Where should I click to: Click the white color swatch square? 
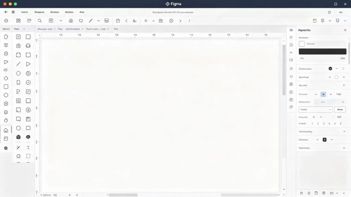(x=302, y=44)
